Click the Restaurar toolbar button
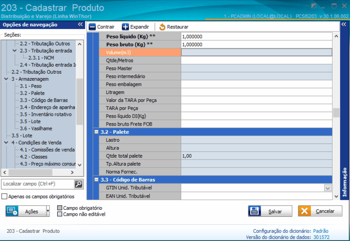This screenshot has height=241, width=350. tap(174, 27)
